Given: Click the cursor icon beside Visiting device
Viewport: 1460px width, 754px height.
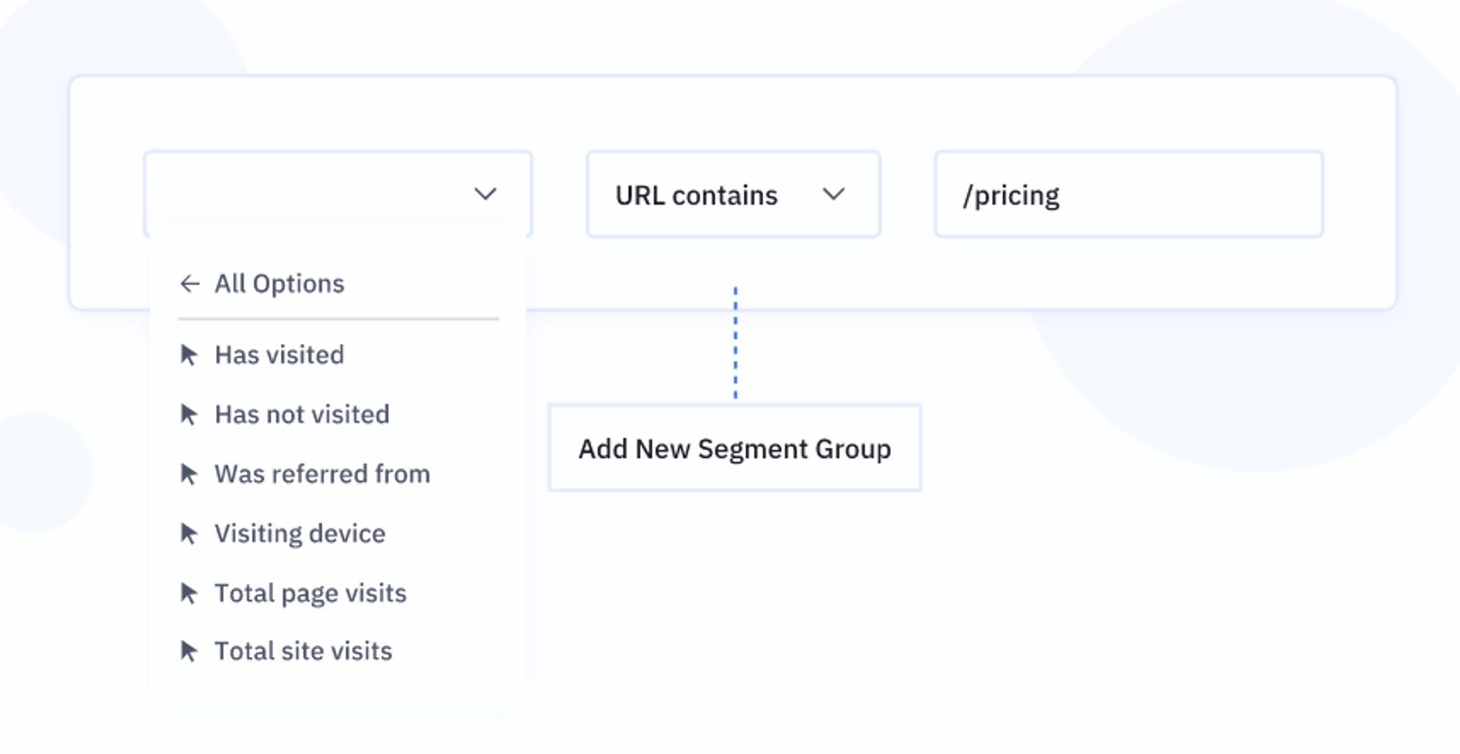Looking at the screenshot, I should tap(188, 533).
